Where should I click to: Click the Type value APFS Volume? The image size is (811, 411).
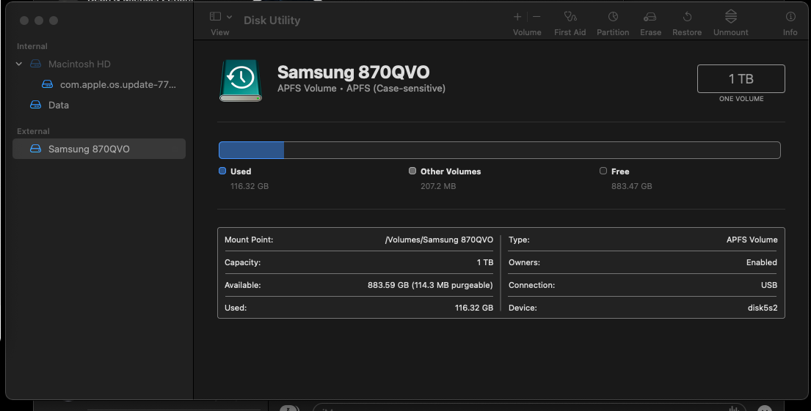(x=752, y=240)
